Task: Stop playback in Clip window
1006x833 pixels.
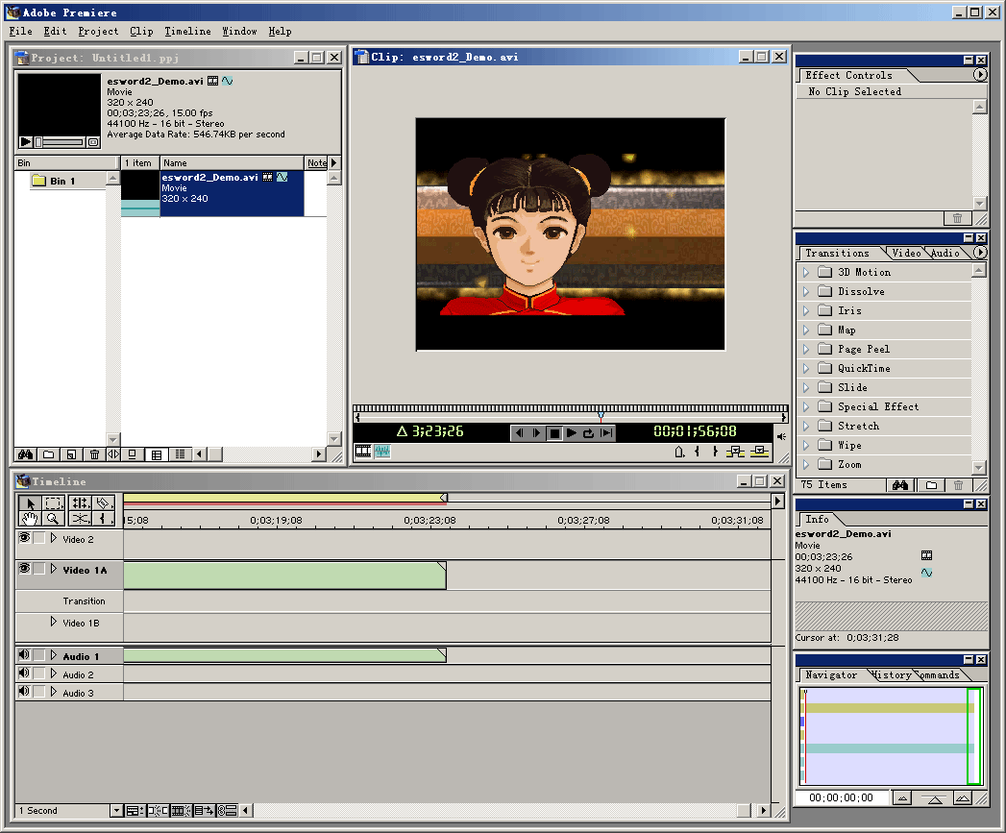Action: click(554, 433)
